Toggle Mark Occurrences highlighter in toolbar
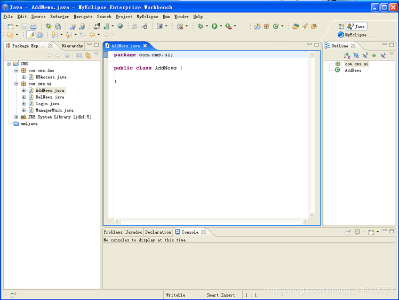This screenshot has height=300, width=399. (x=31, y=35)
